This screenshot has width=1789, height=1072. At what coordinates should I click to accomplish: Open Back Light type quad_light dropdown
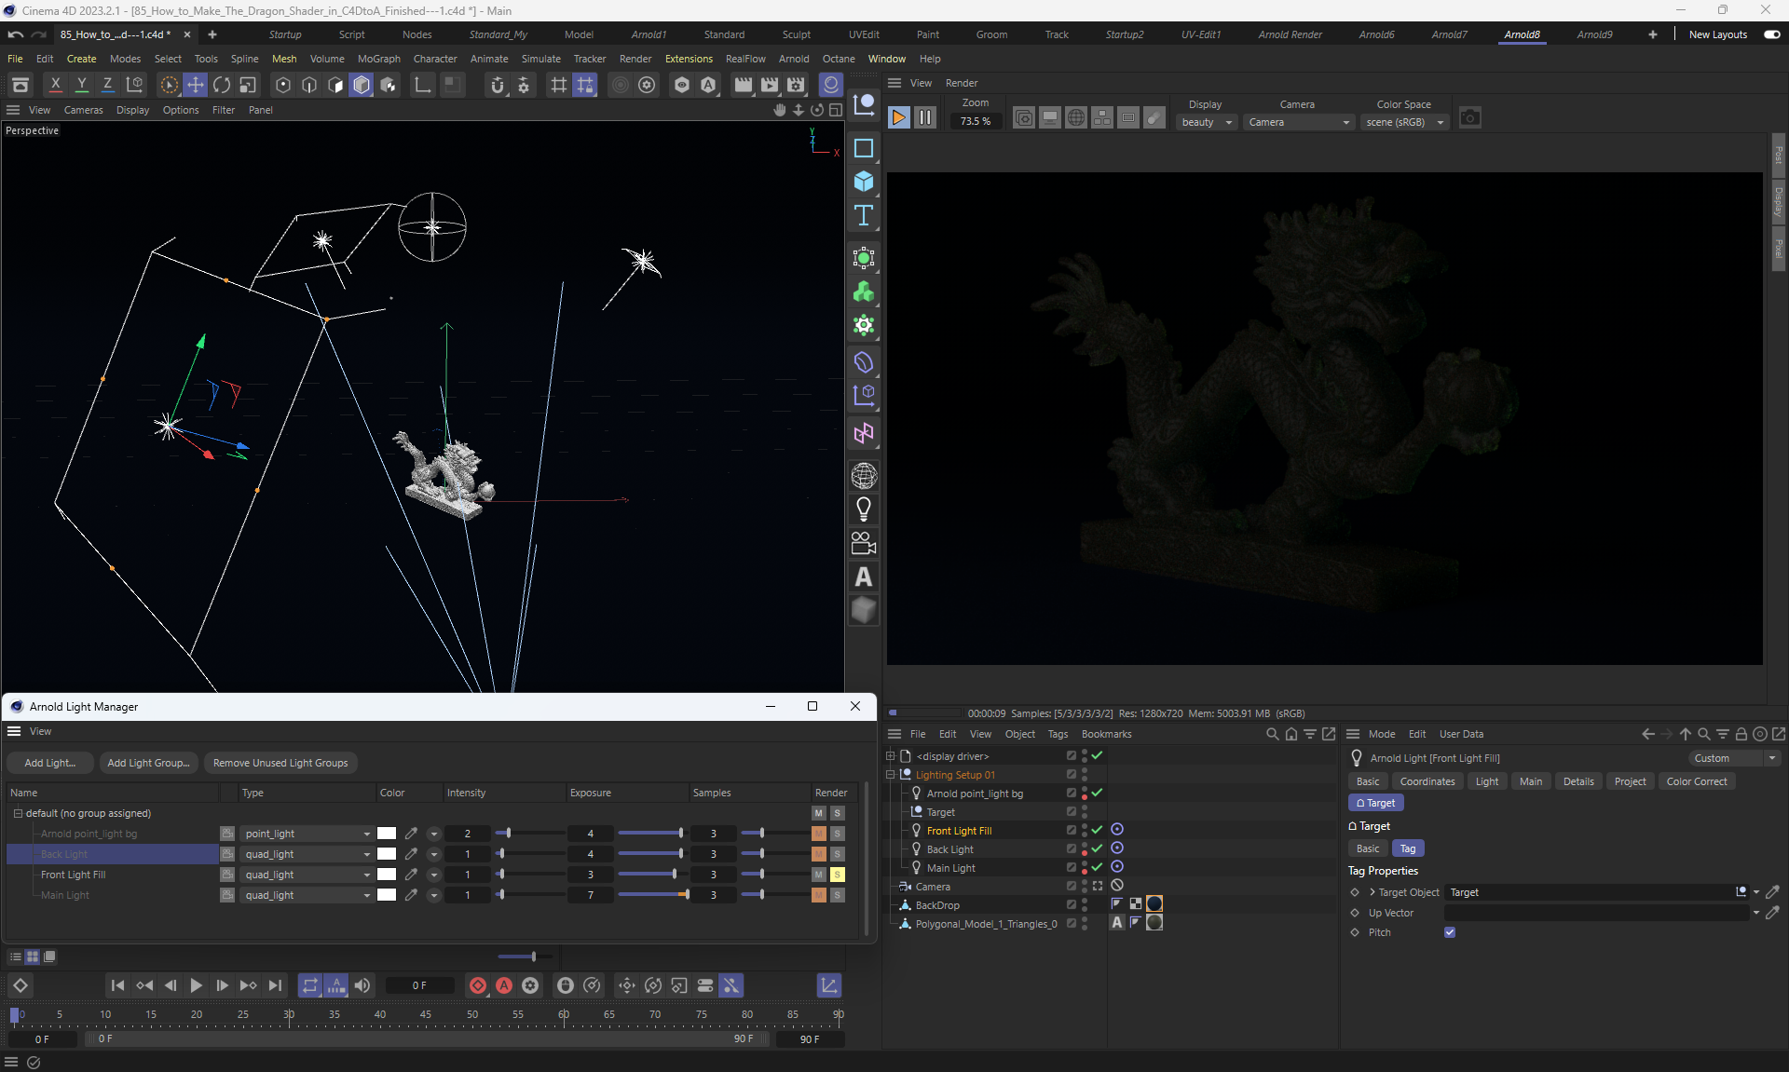[x=307, y=854]
